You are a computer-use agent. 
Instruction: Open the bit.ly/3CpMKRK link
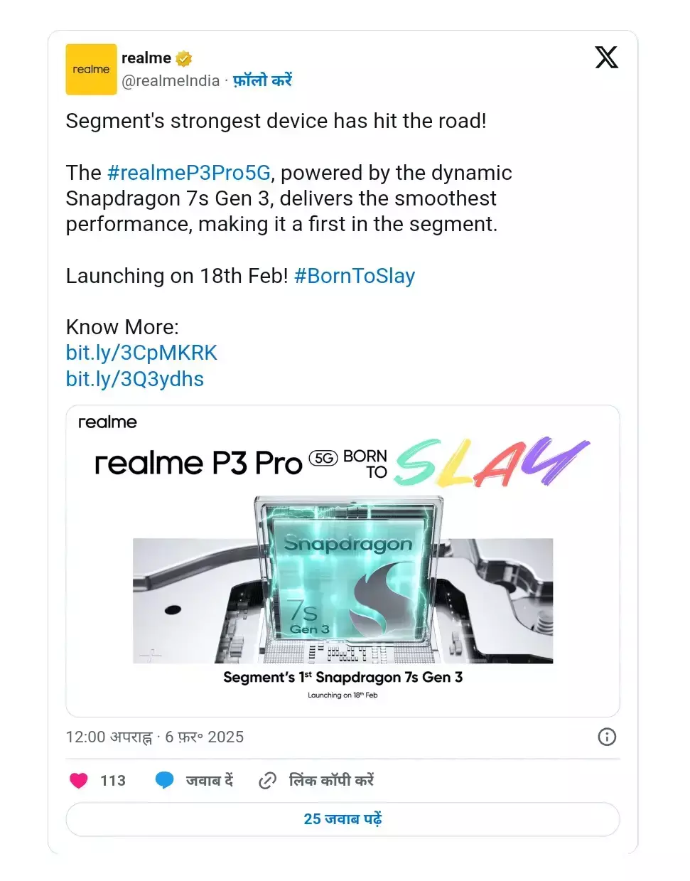141,353
